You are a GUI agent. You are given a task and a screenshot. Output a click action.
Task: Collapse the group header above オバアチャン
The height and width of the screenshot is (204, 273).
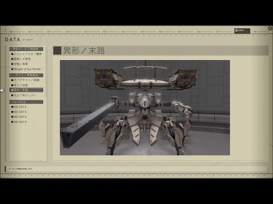[26, 75]
